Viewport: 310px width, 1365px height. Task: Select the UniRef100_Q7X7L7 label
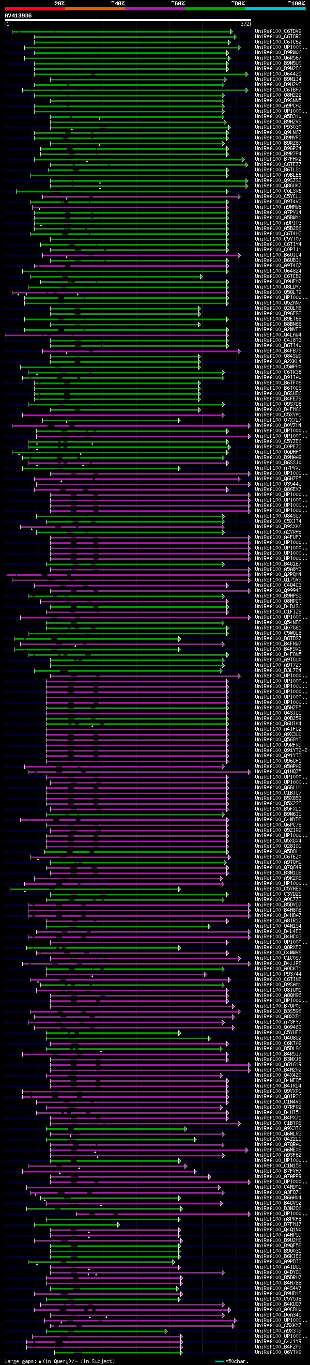278,420
